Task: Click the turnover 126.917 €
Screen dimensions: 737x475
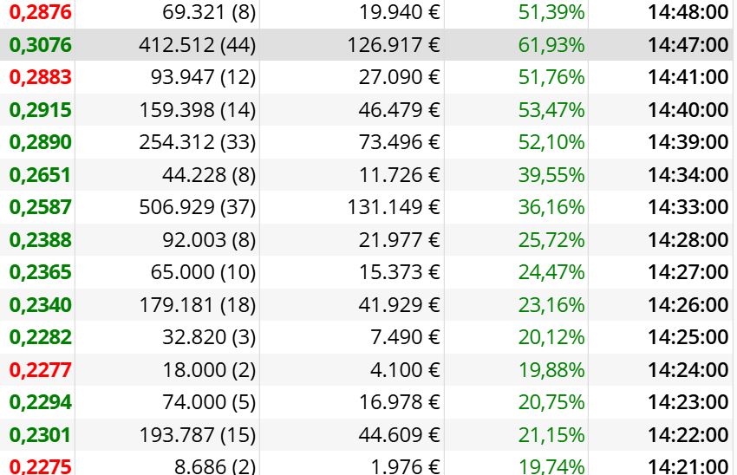Action: (x=394, y=45)
